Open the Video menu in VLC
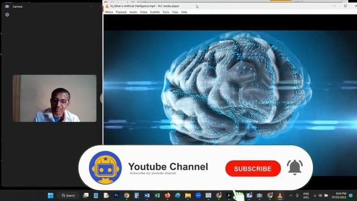The height and width of the screenshot is (201, 357). click(143, 12)
